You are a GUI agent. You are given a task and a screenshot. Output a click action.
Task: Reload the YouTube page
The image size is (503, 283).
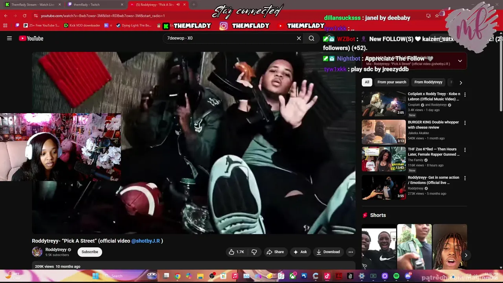pos(24,16)
